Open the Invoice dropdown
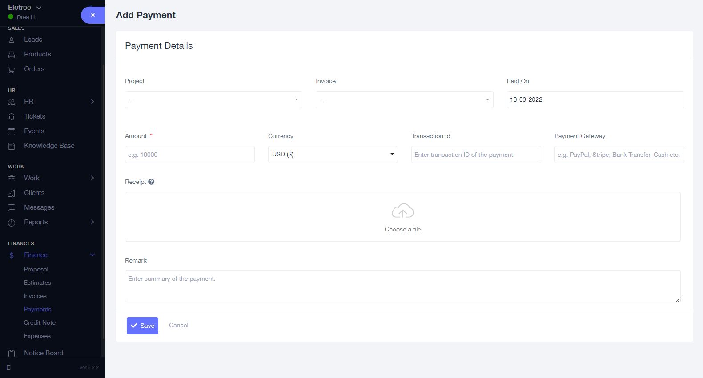This screenshot has height=378, width=703. tap(405, 99)
